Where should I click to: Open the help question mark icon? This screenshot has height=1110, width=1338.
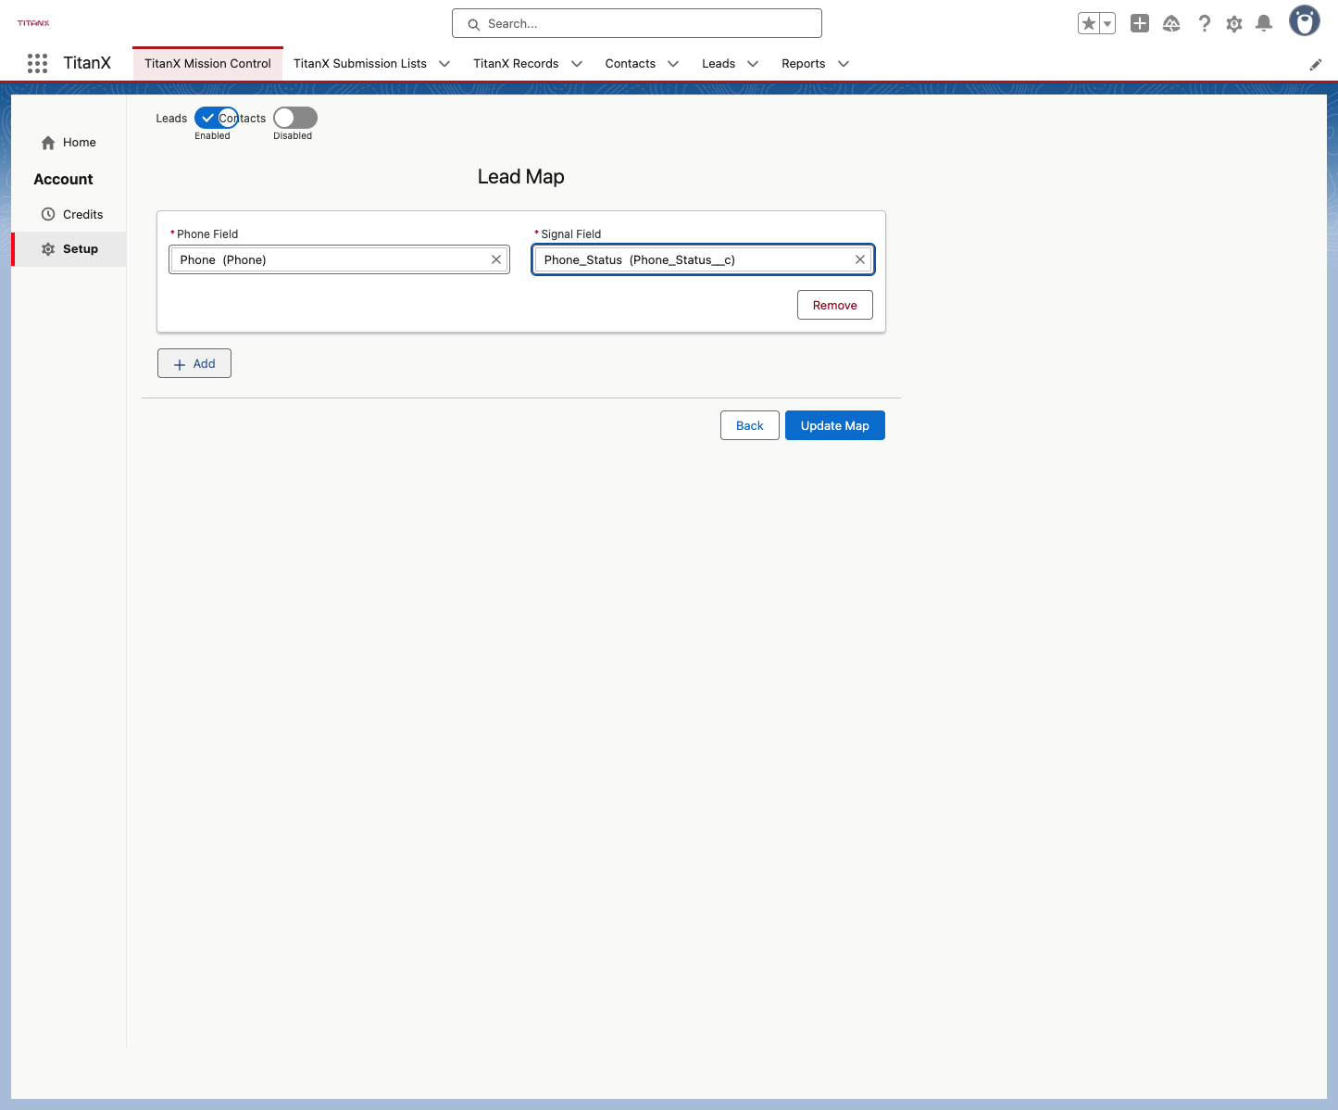1204,24
